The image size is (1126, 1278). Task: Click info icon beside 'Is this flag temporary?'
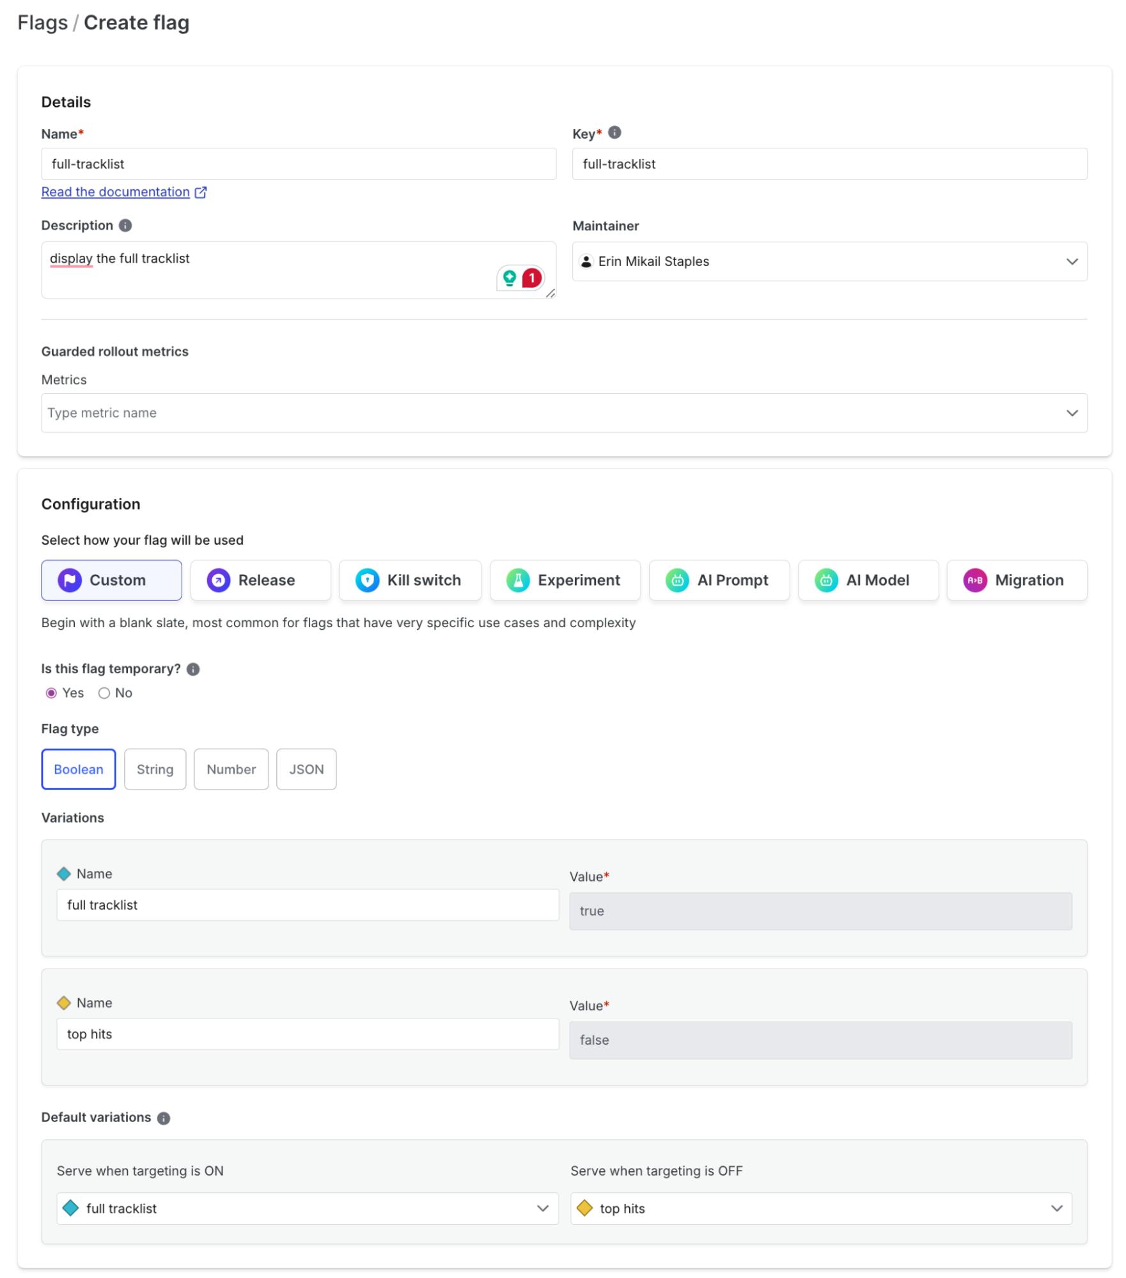coord(193,669)
